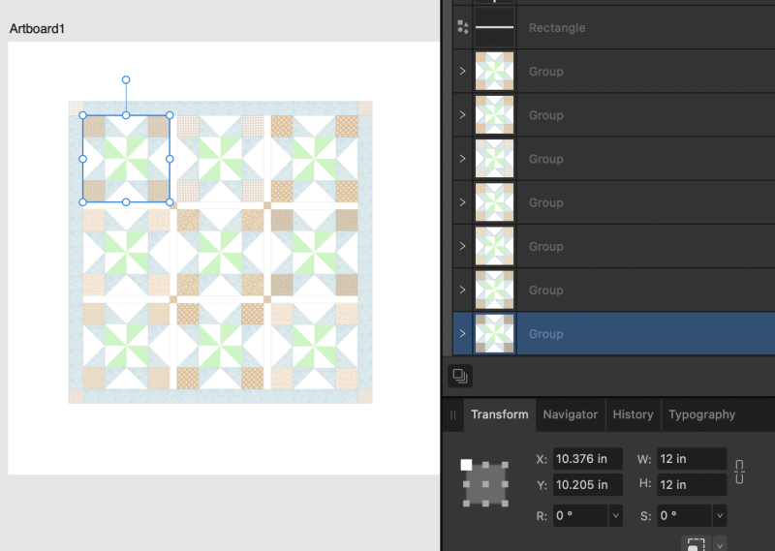Switch to the Typography tab
Viewport: 775px width, 551px height.
point(701,414)
